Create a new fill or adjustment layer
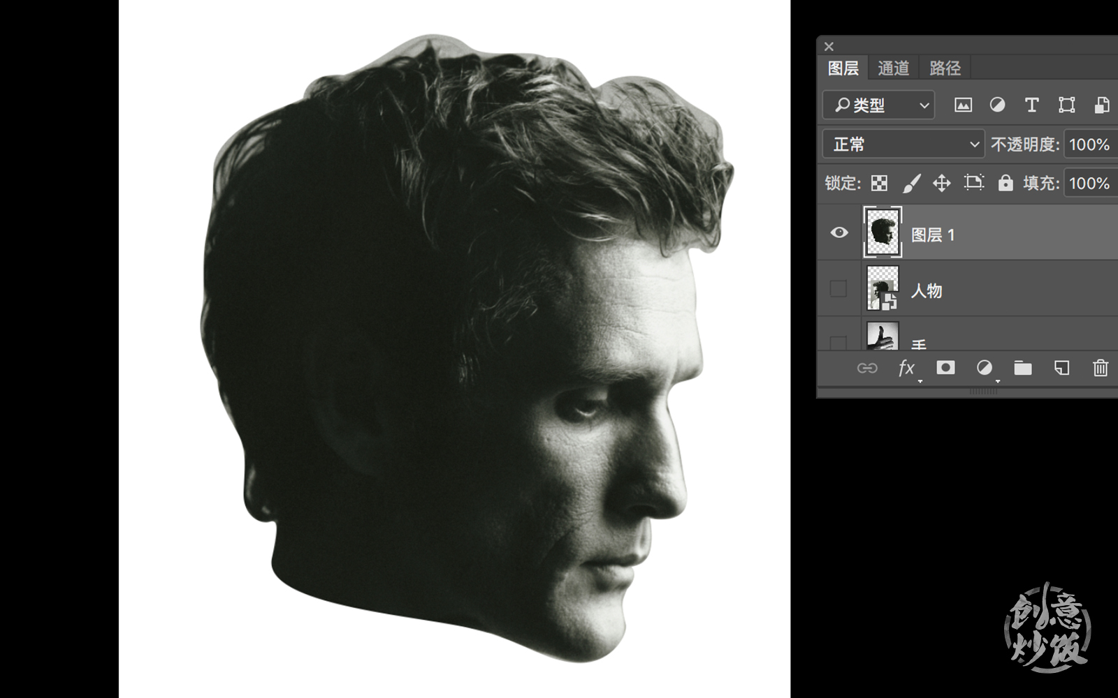Viewport: 1118px width, 698px height. coord(985,368)
